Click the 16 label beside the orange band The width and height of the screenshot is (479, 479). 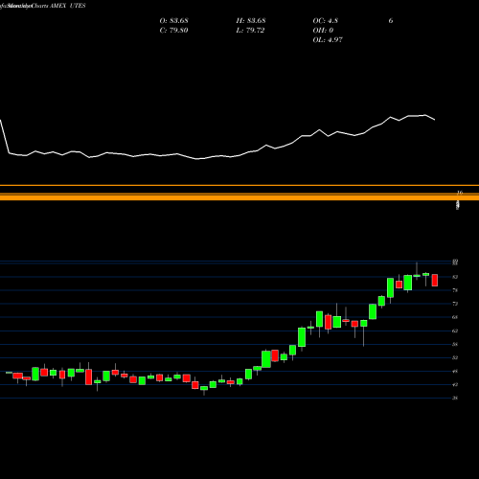pyautogui.click(x=460, y=193)
